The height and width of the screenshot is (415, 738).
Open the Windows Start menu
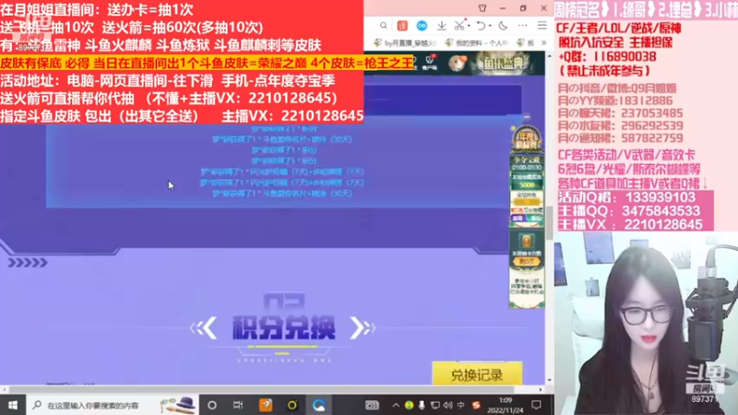click(13, 405)
